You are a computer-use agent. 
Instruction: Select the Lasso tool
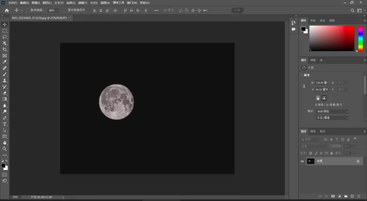pyautogui.click(x=5, y=37)
